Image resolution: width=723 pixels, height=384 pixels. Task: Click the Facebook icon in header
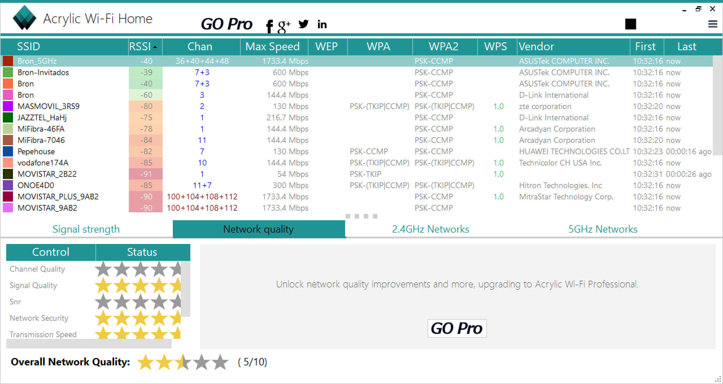click(269, 27)
